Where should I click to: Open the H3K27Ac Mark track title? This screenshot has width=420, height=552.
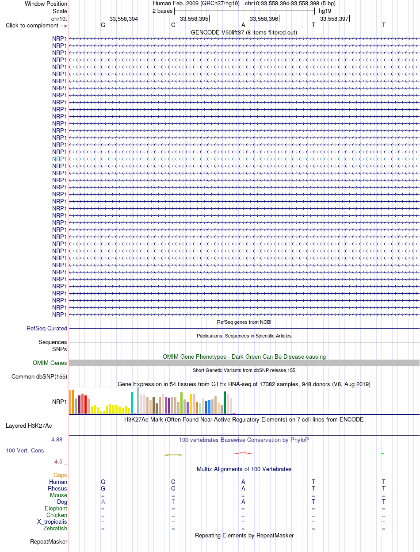pos(244,419)
